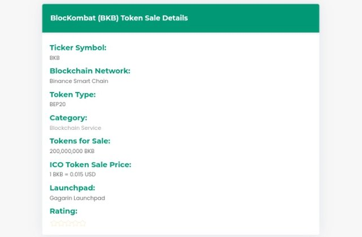Click the BKB ticker value
Viewport: 362px width, 237px height.
click(55, 58)
